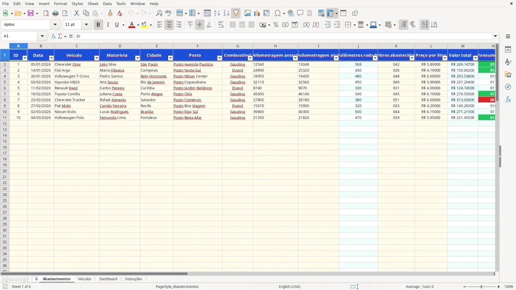Click the Define Print Area icon

coord(321,13)
